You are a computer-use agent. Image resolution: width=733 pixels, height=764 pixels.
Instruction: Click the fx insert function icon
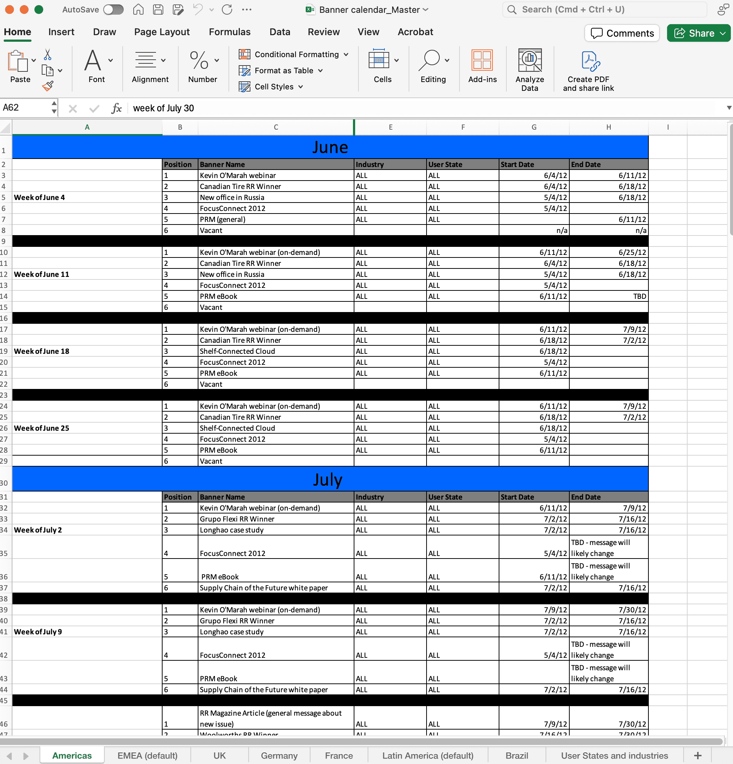116,108
